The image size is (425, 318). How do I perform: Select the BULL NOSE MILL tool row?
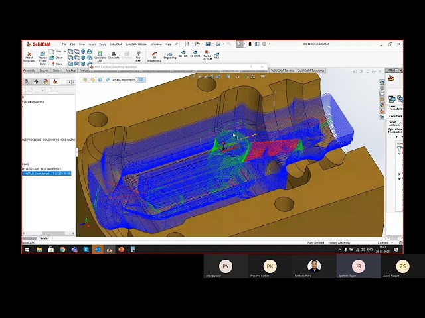pos(42,168)
